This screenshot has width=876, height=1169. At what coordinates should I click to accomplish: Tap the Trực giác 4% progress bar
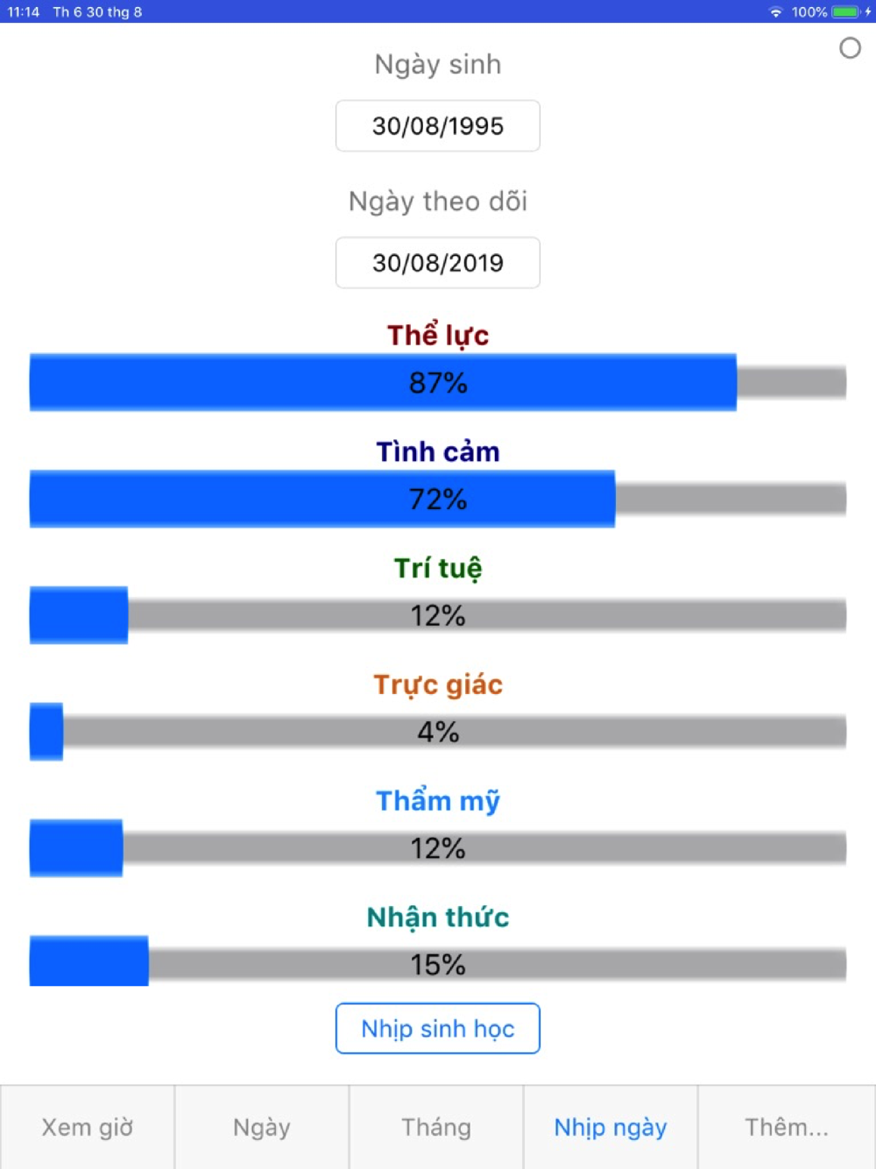[438, 732]
